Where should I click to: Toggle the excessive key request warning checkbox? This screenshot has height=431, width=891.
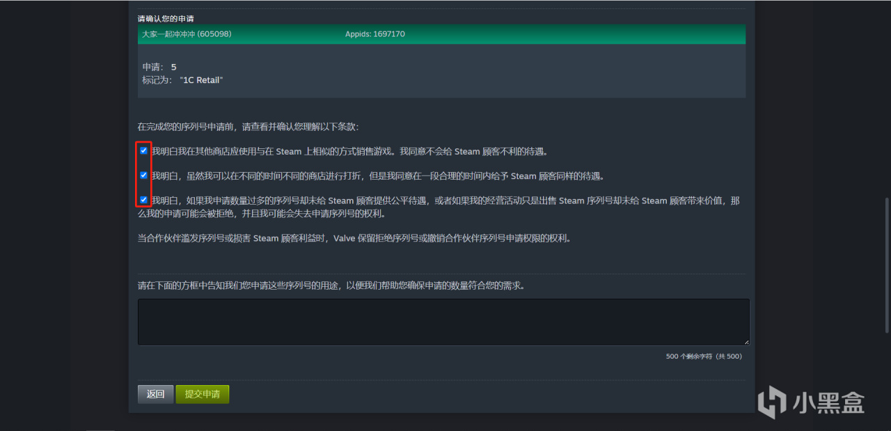point(143,200)
